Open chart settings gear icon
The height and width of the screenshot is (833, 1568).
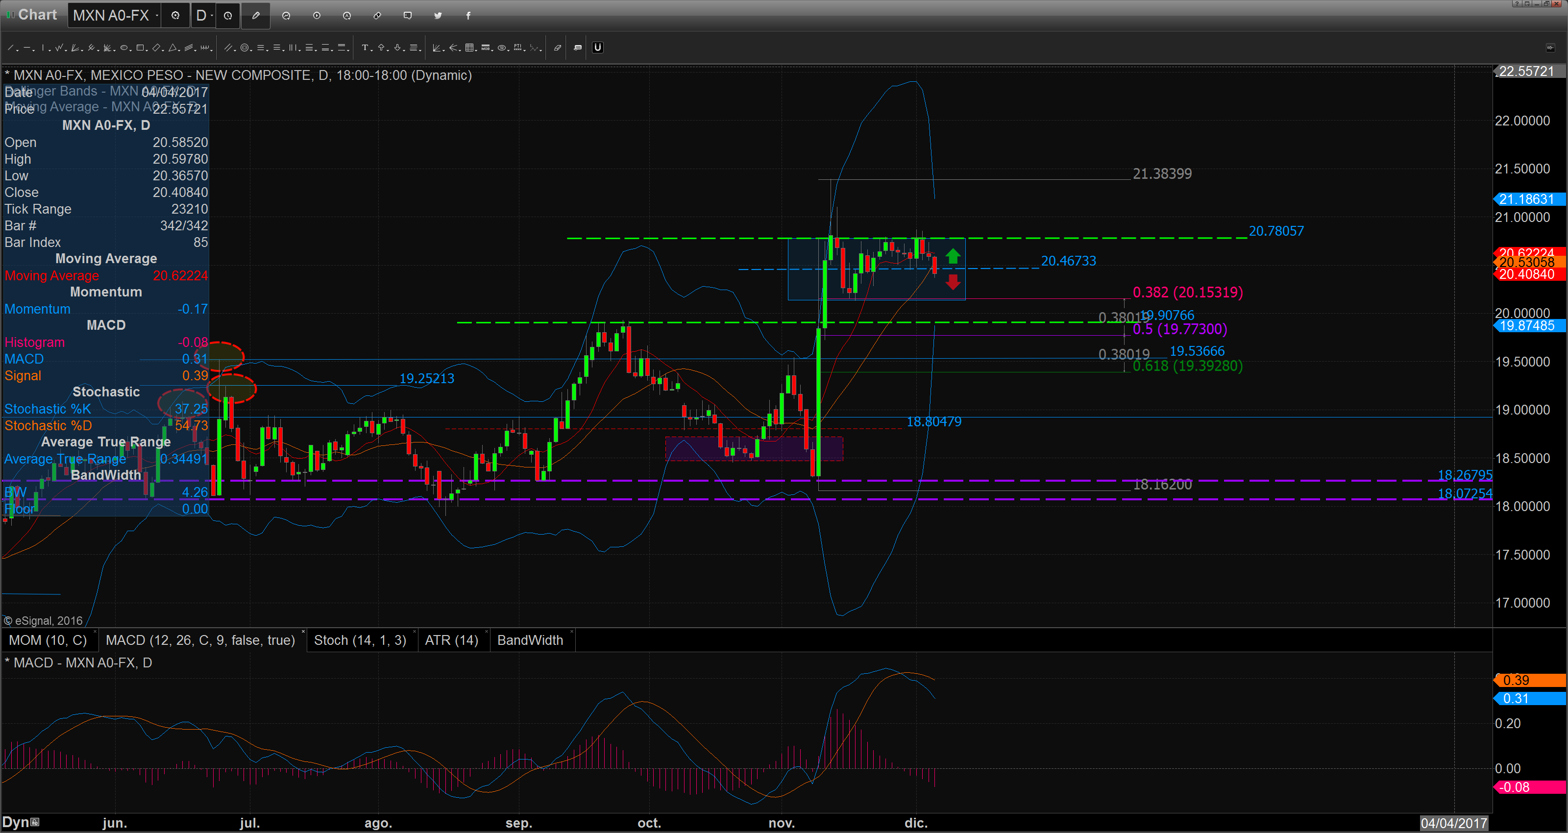(175, 15)
